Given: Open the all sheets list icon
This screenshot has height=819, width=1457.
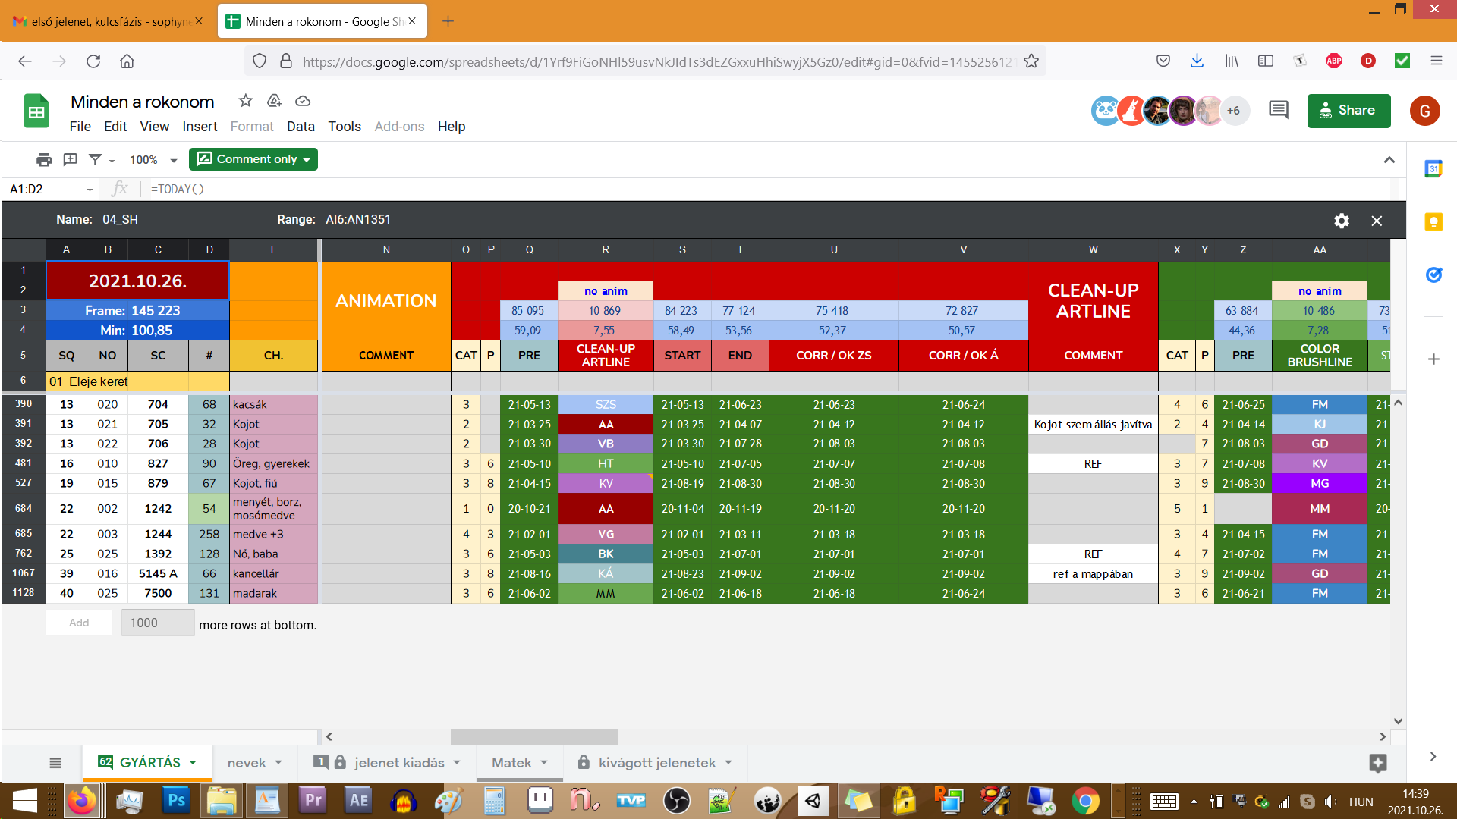Looking at the screenshot, I should 55,763.
